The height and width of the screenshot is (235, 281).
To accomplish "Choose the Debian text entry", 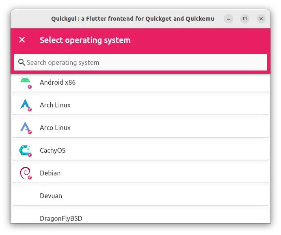I will coord(50,173).
